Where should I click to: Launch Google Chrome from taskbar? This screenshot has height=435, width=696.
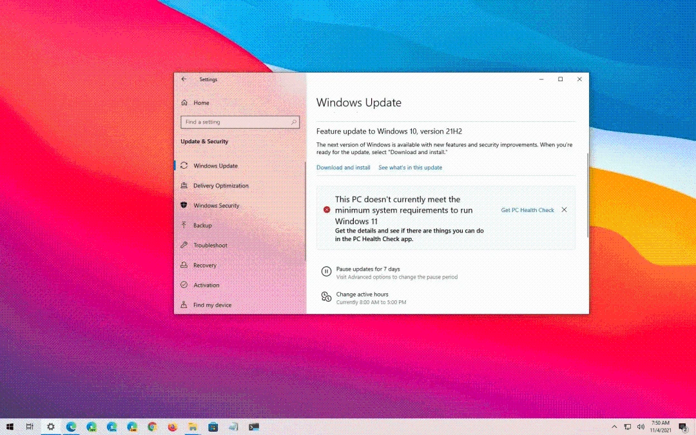click(x=152, y=427)
